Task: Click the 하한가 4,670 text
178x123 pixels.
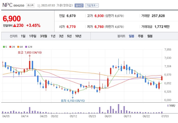Action: (114, 27)
